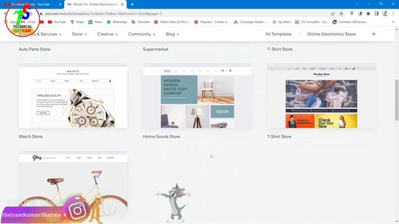Open the Translate bookmark

click(x=140, y=22)
